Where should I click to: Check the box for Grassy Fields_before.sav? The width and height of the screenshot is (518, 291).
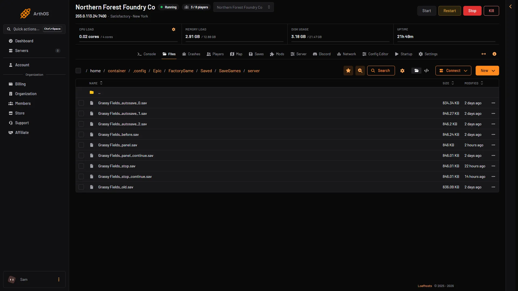[81, 134]
